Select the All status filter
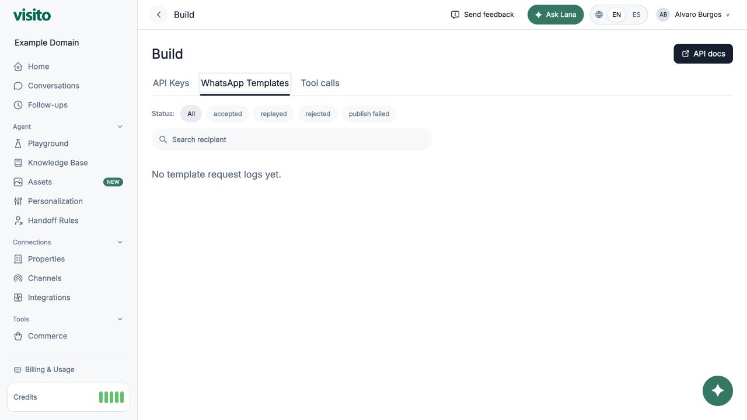This screenshot has height=420, width=747. (x=191, y=114)
